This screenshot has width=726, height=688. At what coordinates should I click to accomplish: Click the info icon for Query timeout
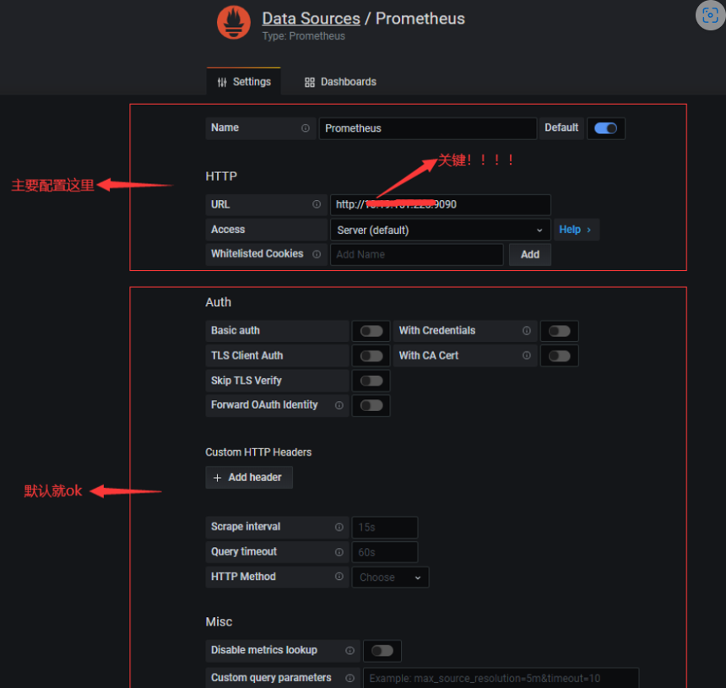[339, 552]
